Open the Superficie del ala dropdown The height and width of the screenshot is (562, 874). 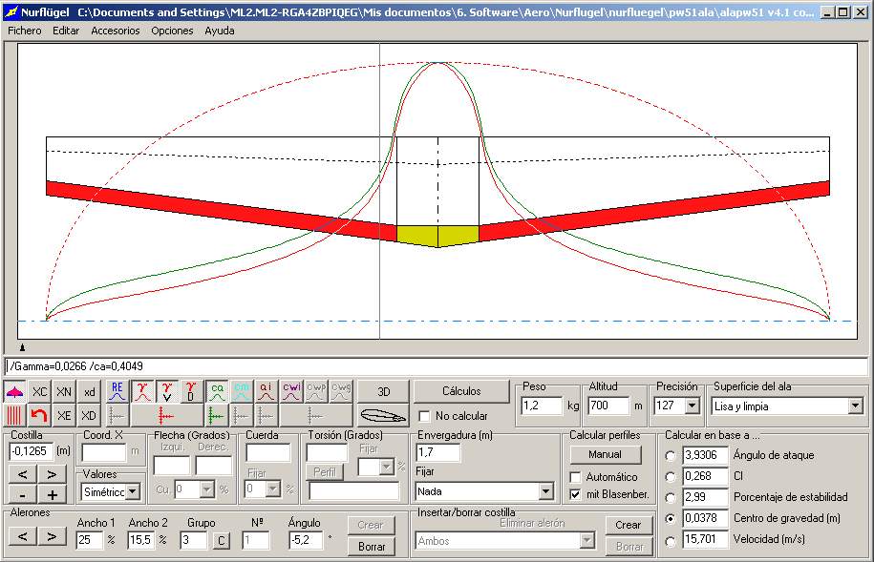pyautogui.click(x=855, y=406)
